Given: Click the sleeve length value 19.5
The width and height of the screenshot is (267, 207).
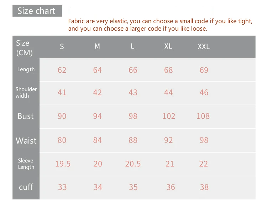Looking at the screenshot, I should [63, 164].
